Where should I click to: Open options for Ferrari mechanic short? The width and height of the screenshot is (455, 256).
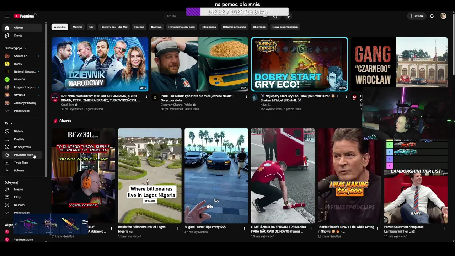pyautogui.click(x=311, y=229)
